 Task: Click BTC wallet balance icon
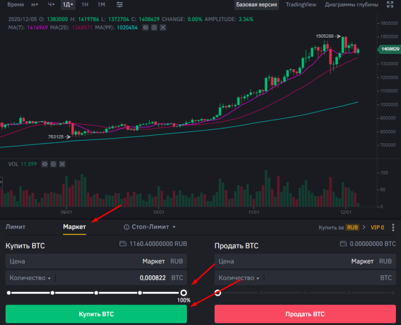pyautogui.click(x=343, y=244)
